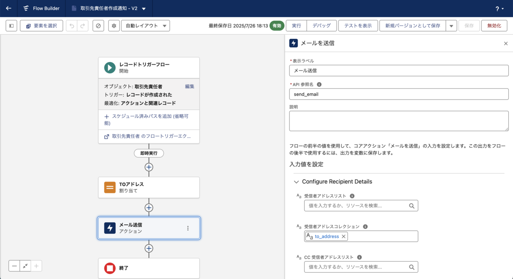This screenshot has height=279, width=513.
Task: Click the info icon next to API 参照名
Action: click(x=319, y=85)
